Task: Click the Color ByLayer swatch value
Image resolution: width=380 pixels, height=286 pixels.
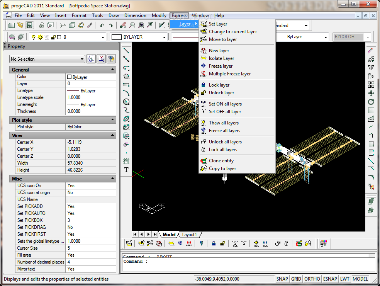Action: click(91, 77)
